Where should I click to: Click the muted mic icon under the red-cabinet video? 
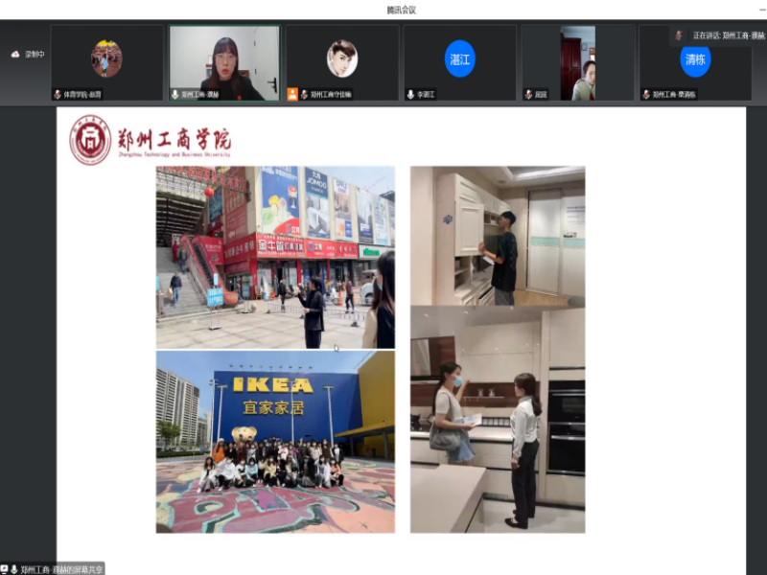[528, 94]
